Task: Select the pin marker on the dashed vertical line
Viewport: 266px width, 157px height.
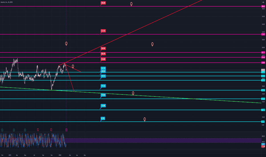Action: pos(66,44)
